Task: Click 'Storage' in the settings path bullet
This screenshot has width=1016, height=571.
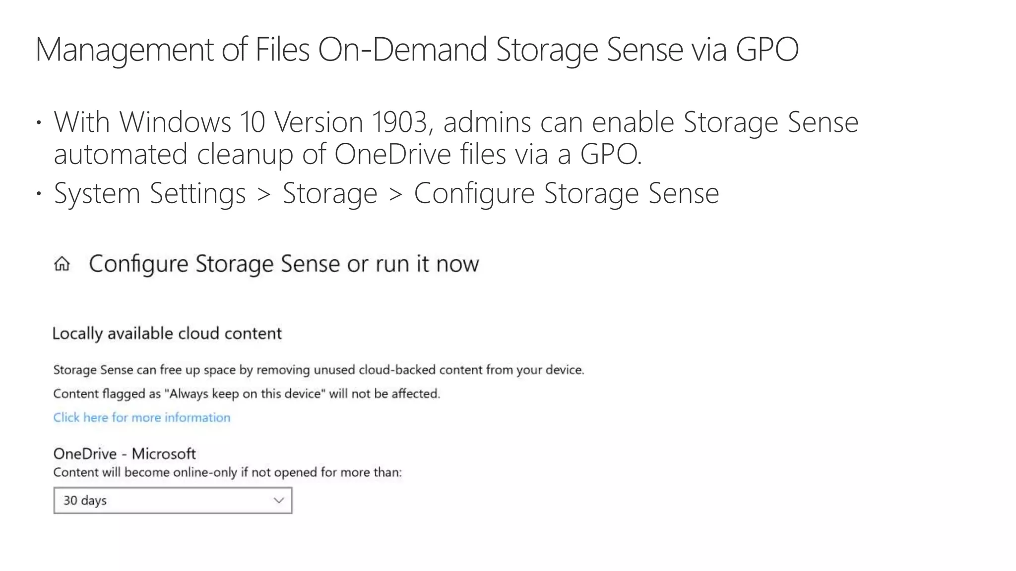Action: pyautogui.click(x=330, y=193)
